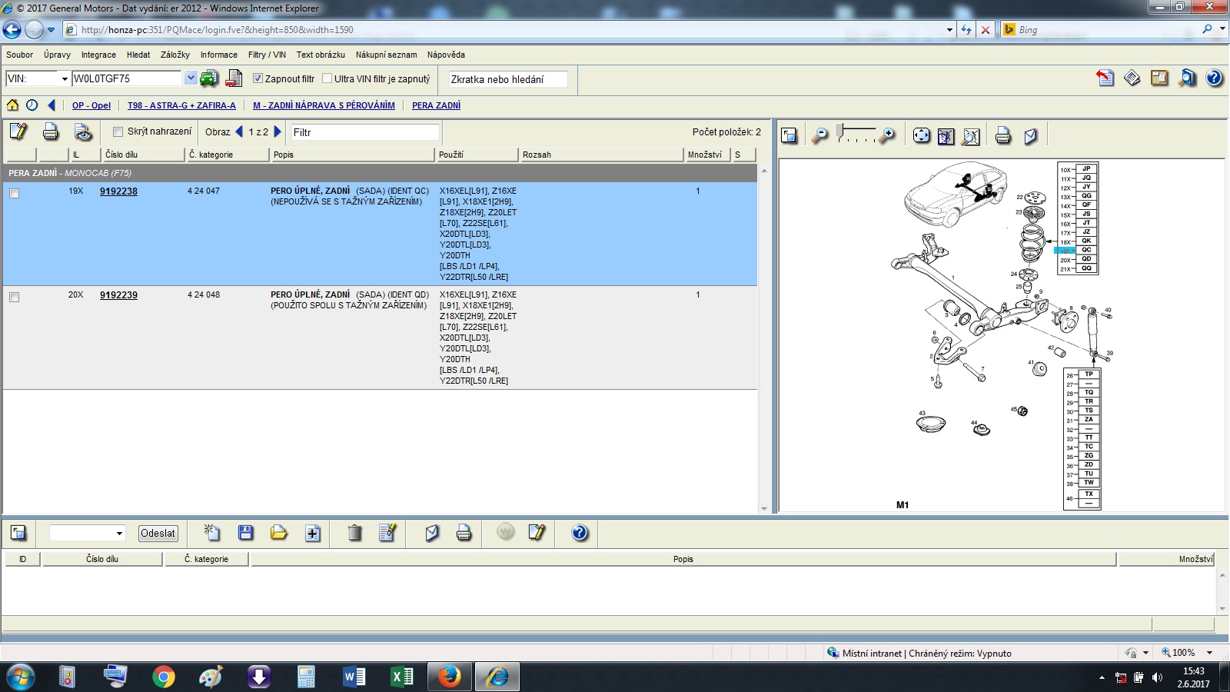Image resolution: width=1230 pixels, height=692 pixels.
Task: Enable the Skrýt nahrazení checkbox
Action: point(118,131)
